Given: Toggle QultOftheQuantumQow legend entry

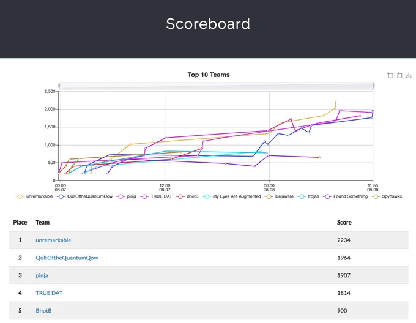Looking at the screenshot, I should (85, 196).
